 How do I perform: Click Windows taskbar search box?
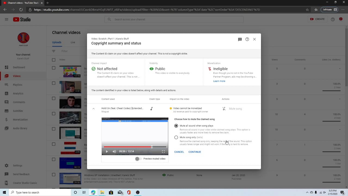pyautogui.click(x=40, y=192)
